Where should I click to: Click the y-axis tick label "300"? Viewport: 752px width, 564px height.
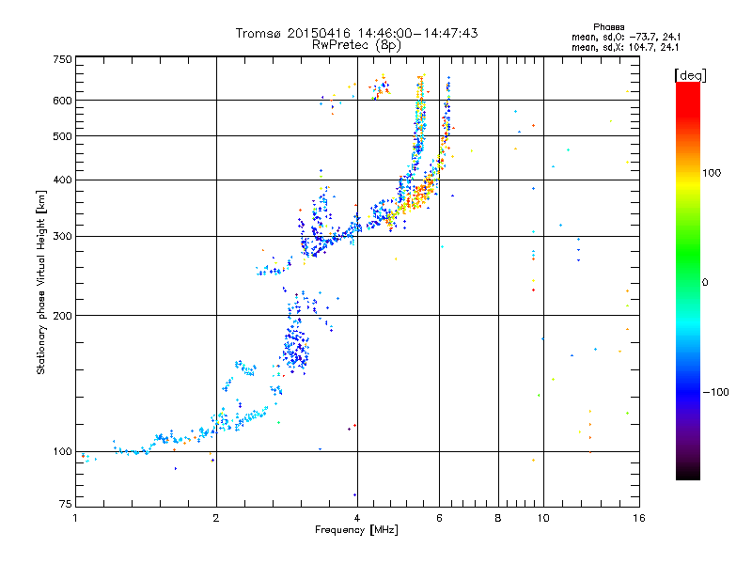(x=62, y=236)
